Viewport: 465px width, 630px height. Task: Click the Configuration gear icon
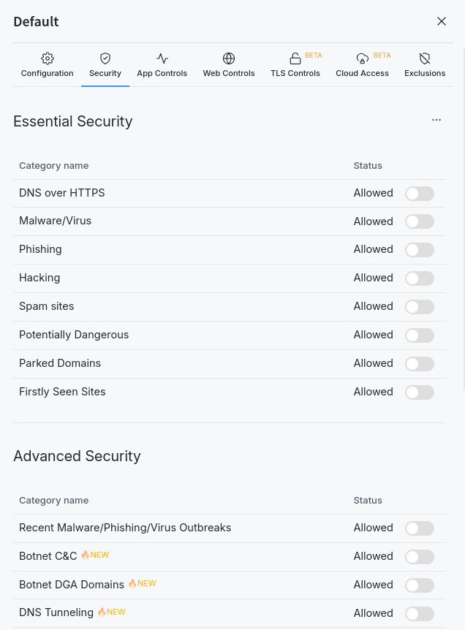(48, 58)
